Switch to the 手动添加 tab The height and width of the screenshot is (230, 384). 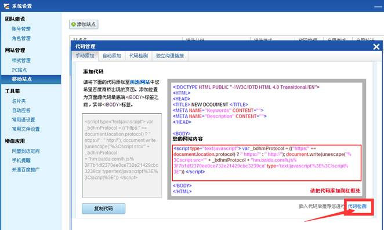click(85, 56)
